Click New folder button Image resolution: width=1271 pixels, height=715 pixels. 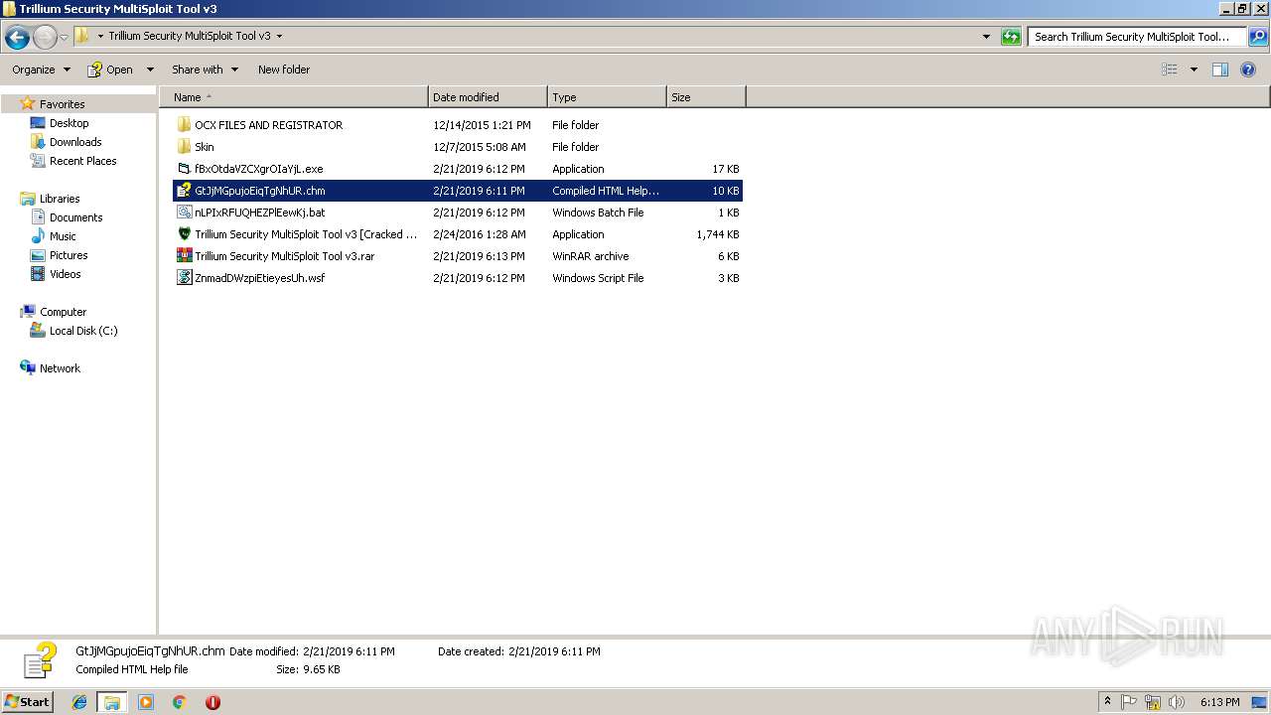point(284,70)
